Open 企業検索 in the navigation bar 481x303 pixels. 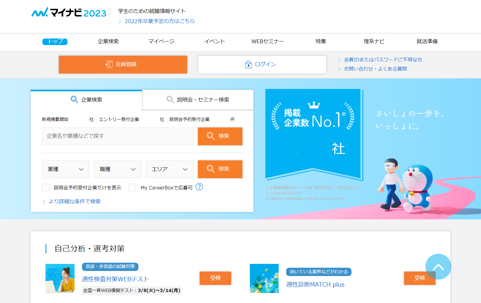click(x=108, y=42)
